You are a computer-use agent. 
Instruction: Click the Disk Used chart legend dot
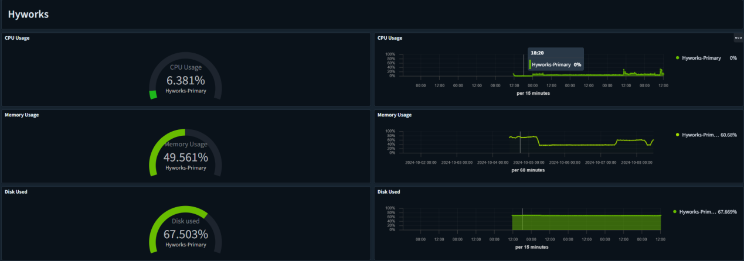(675, 212)
